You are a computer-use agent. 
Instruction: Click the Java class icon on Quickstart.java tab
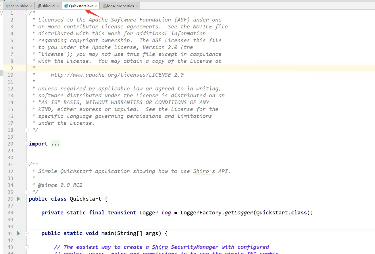pyautogui.click(x=66, y=6)
